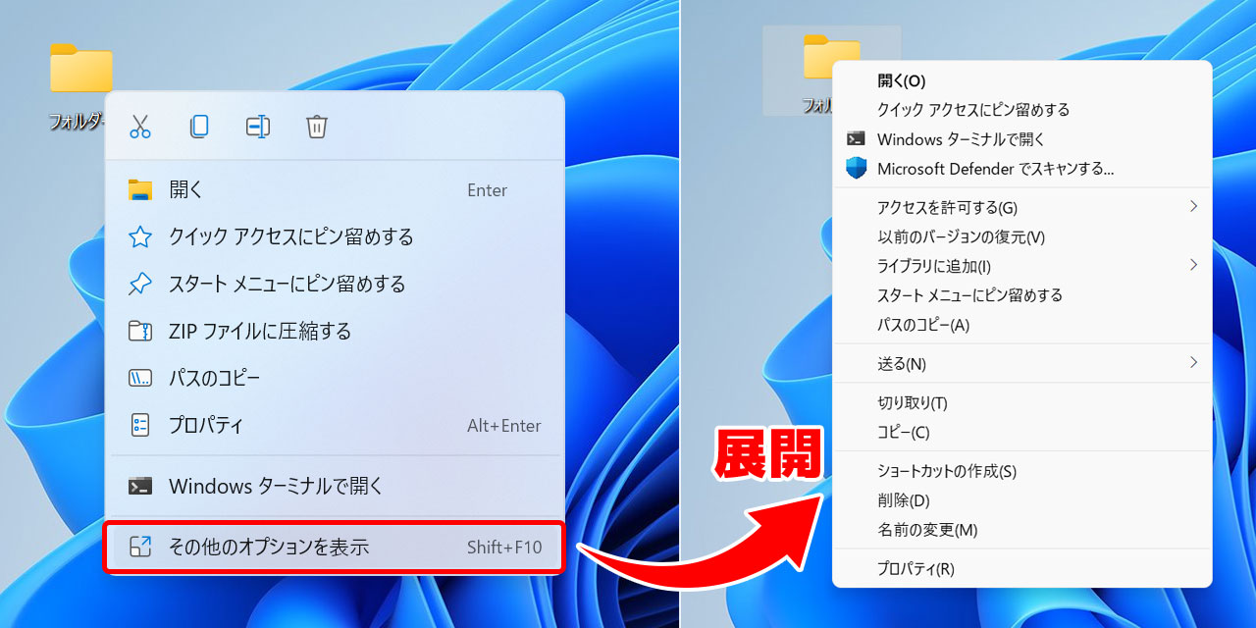Click star icon beside クイック アクセスにピン留めする
Screen dimensions: 1256x628
(x=140, y=237)
